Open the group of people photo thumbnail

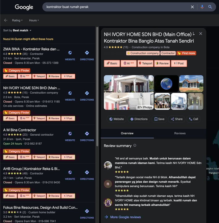[x=162, y=101]
